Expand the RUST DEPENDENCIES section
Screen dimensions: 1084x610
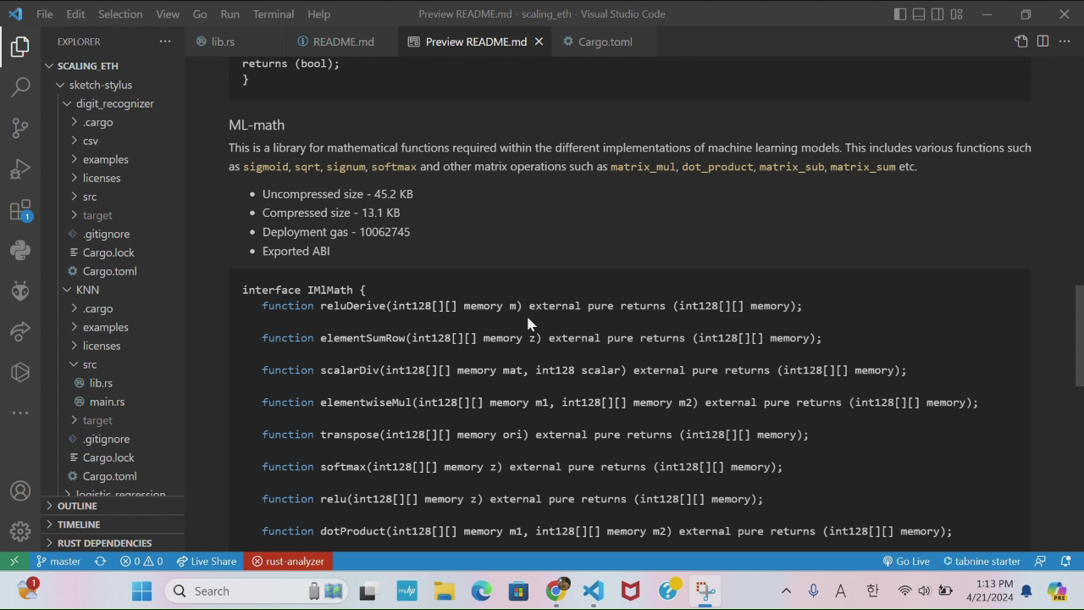click(x=104, y=543)
